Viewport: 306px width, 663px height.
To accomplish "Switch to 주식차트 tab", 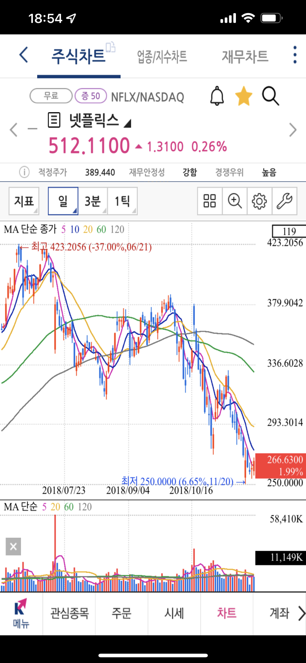I will 78,56.
